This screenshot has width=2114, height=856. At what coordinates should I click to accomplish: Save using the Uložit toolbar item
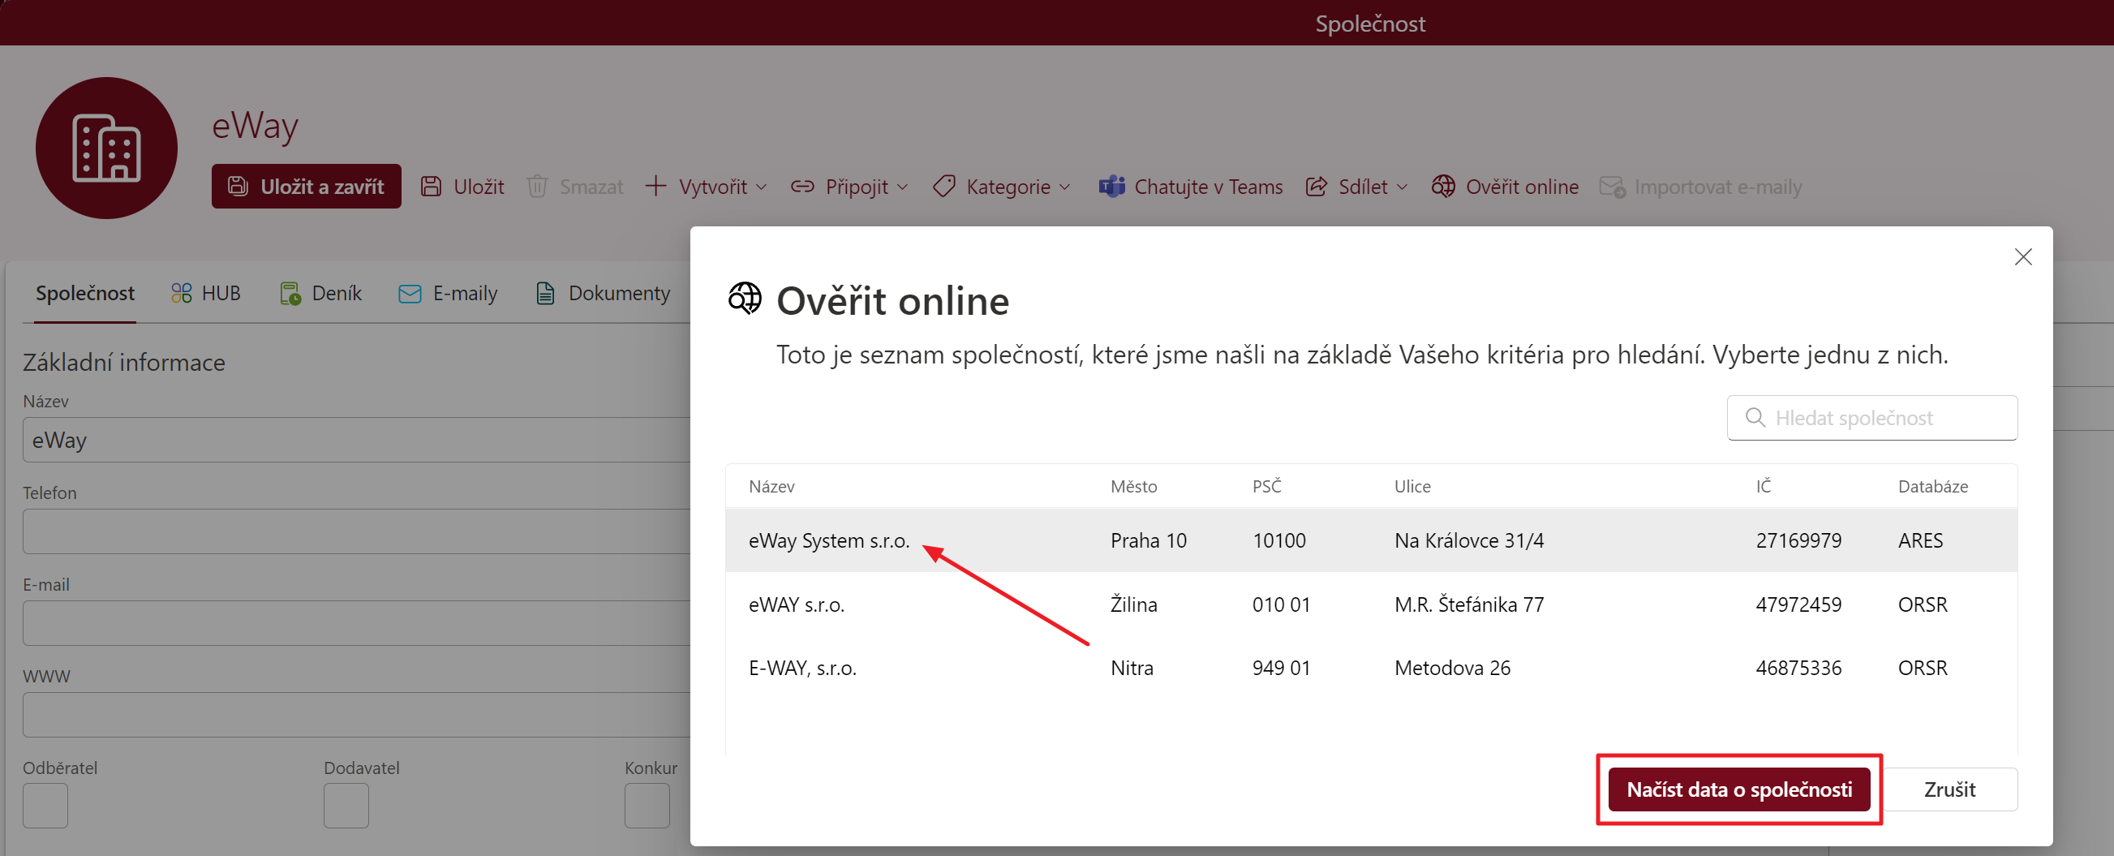coord(462,187)
